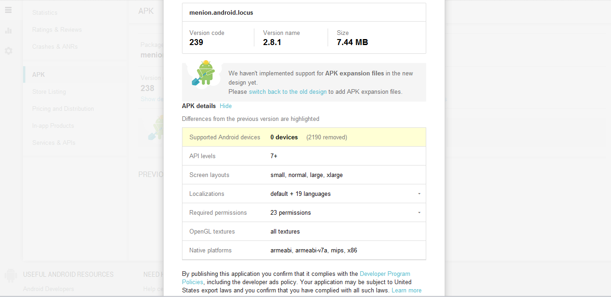Open Statistics in the sidebar
Screen dimensions: 611x297
(45, 12)
